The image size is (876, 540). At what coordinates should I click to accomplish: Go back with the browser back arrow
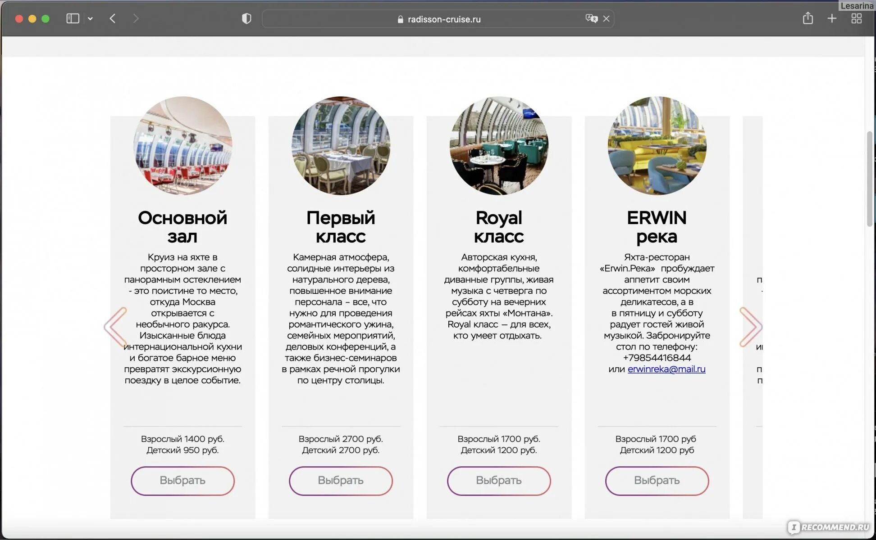point(113,18)
